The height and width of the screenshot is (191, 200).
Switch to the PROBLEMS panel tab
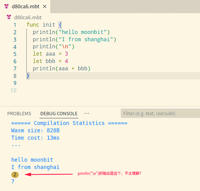[19, 113]
